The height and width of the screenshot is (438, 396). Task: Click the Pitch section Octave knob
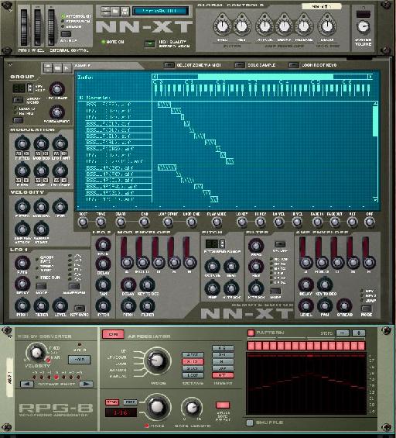point(212,266)
